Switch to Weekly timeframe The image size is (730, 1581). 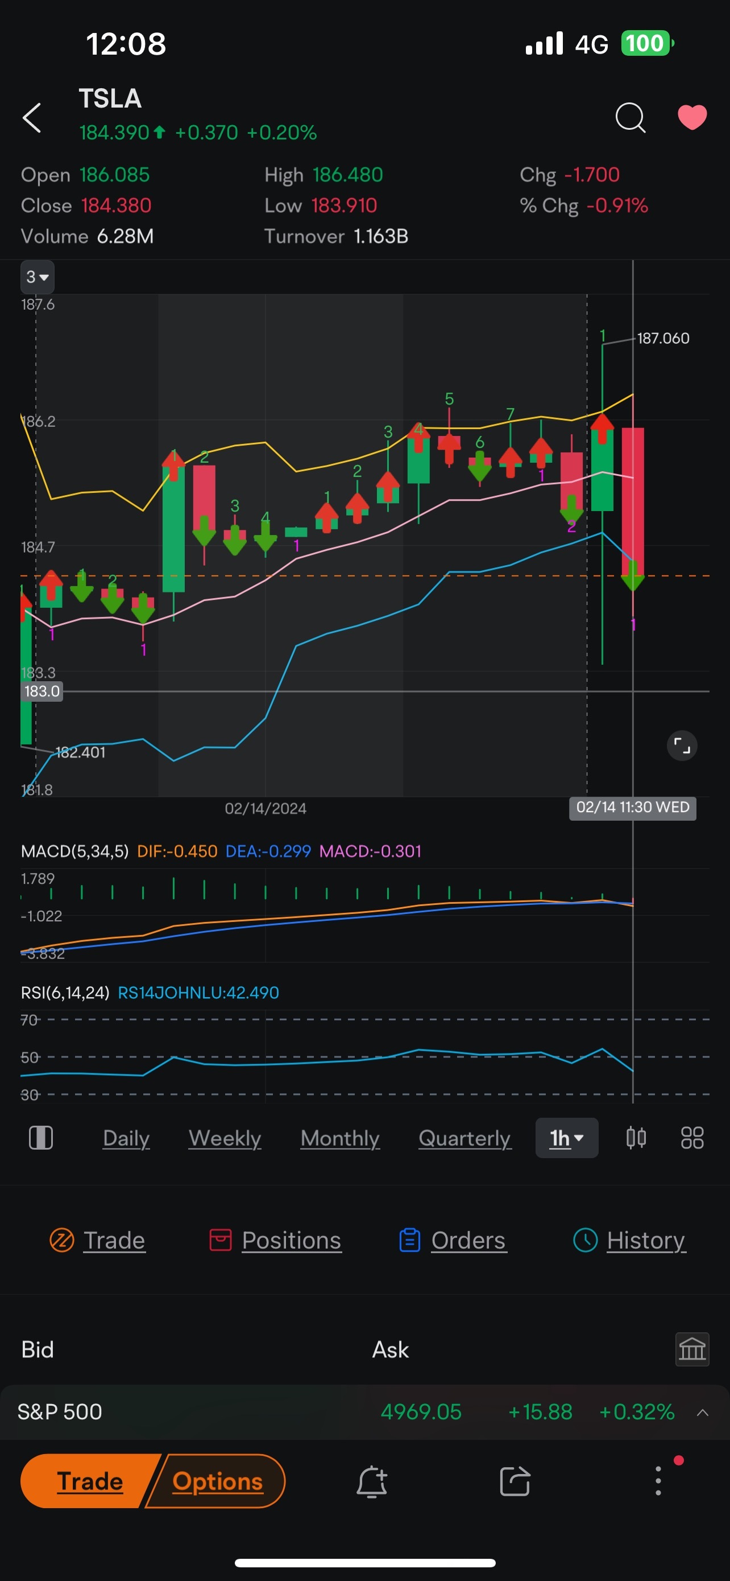tap(225, 1138)
